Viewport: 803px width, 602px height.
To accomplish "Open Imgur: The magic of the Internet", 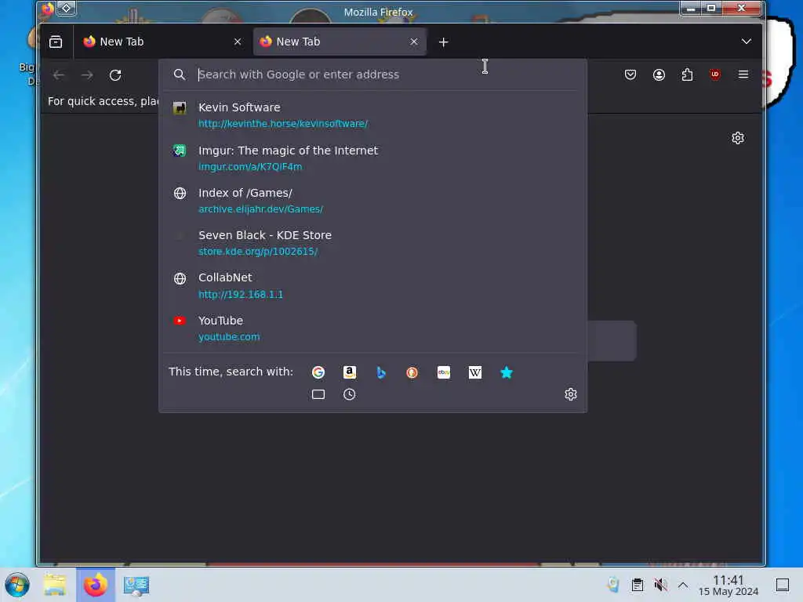I will 372,158.
